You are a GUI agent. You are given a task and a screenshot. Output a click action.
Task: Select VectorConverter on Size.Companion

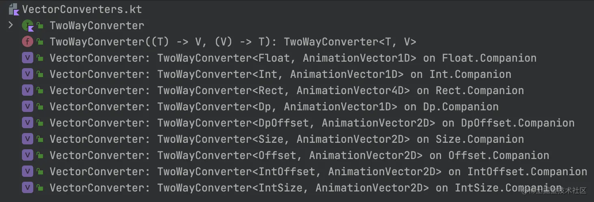[x=287, y=139]
